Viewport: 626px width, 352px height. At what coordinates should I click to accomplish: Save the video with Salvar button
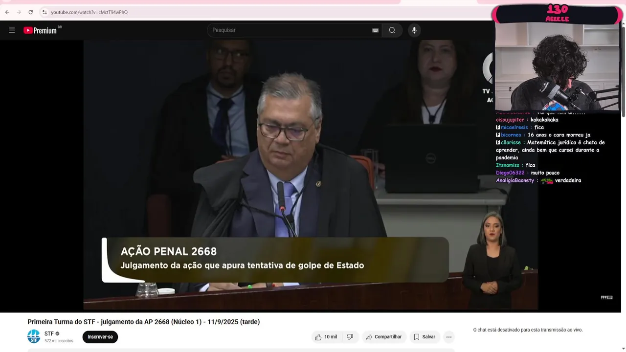pyautogui.click(x=425, y=337)
